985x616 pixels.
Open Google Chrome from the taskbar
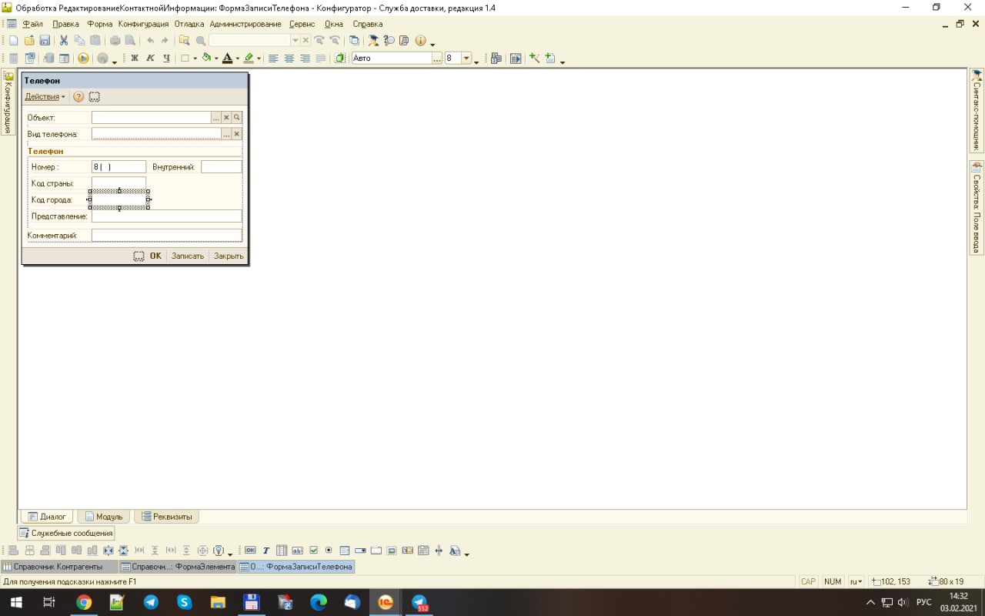[84, 602]
